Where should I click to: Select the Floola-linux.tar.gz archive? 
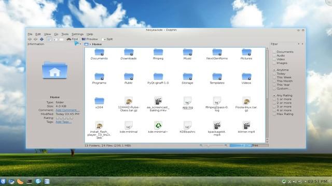pyautogui.click(x=246, y=104)
